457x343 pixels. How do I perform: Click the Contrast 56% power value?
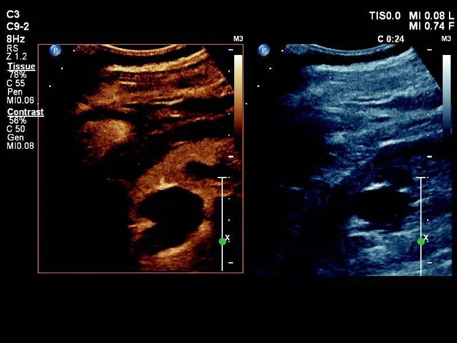[x=17, y=120]
